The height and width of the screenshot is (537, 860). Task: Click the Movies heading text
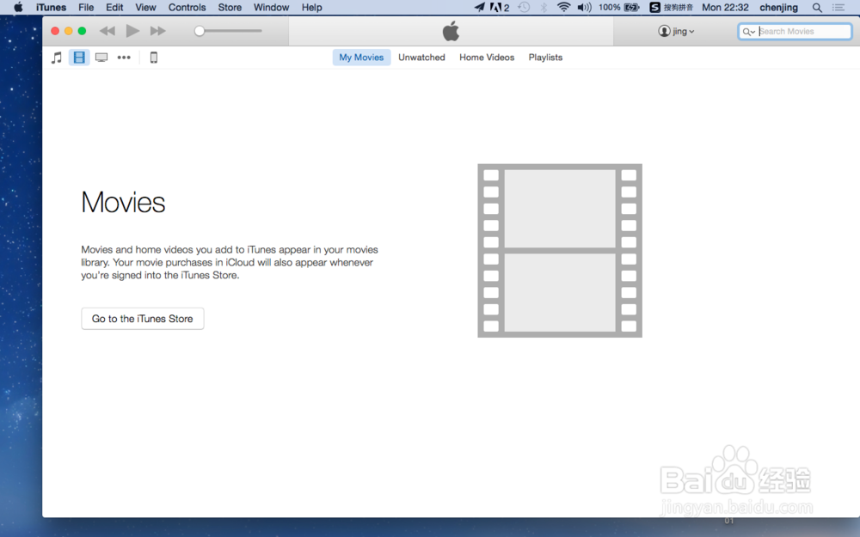[x=123, y=202]
